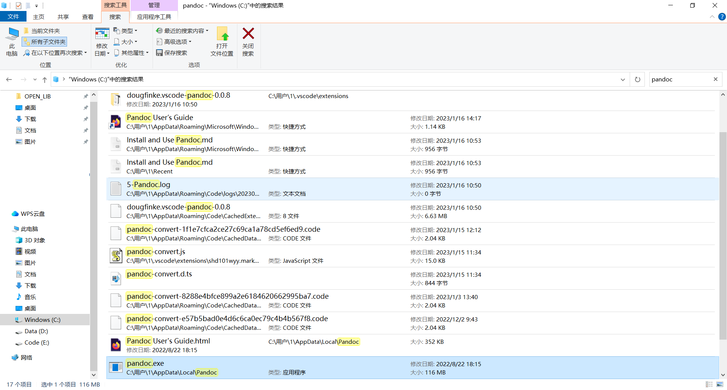
Task: Select the 5-Pandoc.log file icon
Action: (x=115, y=189)
